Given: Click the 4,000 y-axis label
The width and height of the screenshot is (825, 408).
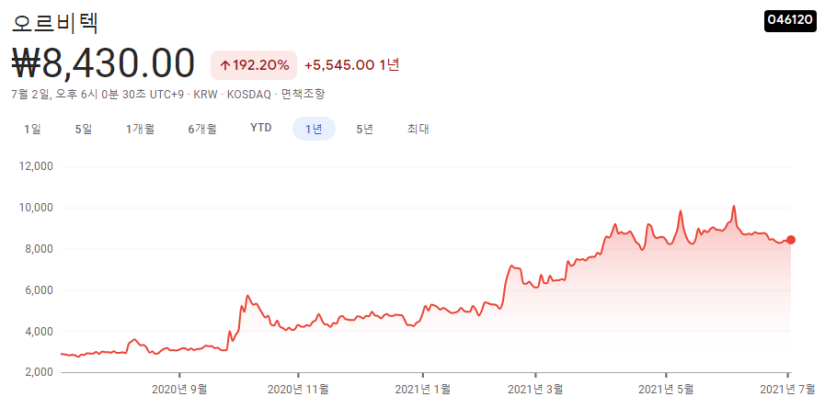Looking at the screenshot, I should pos(39,331).
